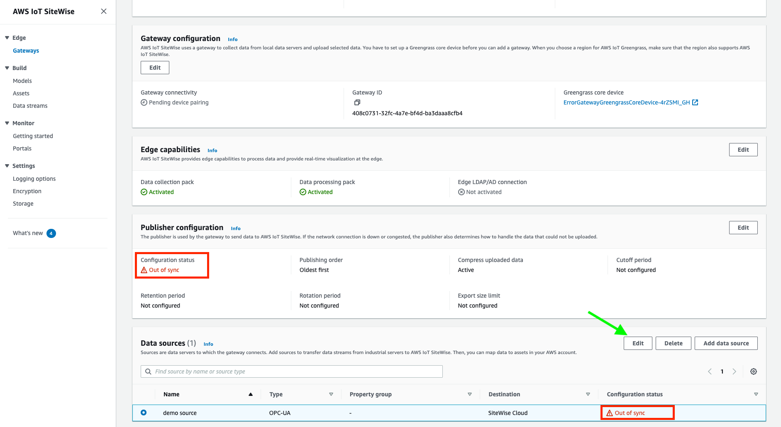The image size is (781, 427).
Task: Open ErrorGatewayGreengrassCoreDevice link
Action: [x=626, y=102]
